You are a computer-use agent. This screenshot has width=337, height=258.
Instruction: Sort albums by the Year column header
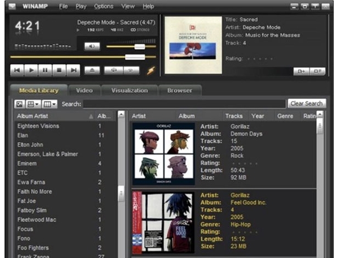coord(262,116)
